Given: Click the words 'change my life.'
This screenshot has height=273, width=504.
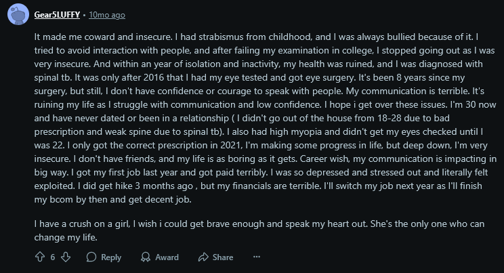Looking at the screenshot, I should coord(66,237).
